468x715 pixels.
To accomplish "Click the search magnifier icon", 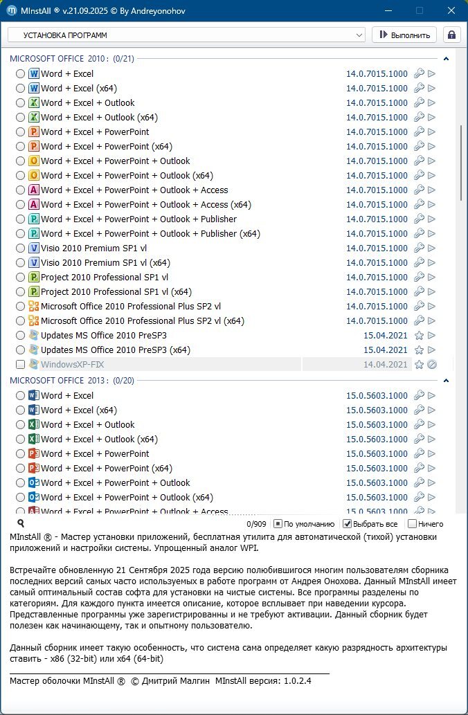I will click(21, 524).
